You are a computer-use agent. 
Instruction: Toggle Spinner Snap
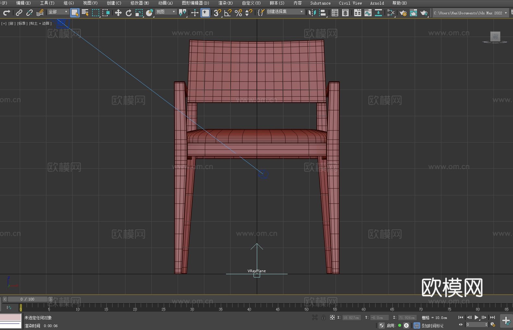click(249, 13)
